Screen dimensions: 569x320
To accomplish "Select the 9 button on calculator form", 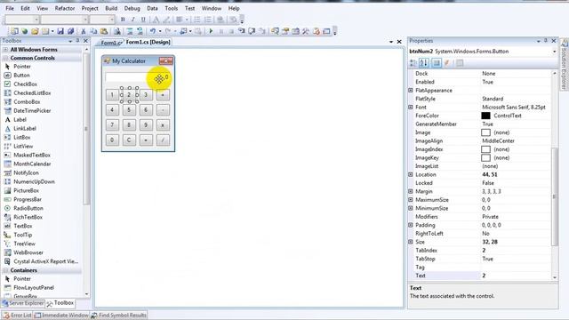I will coord(146,125).
